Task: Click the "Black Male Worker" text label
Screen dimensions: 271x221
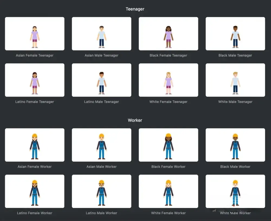Action: point(235,167)
